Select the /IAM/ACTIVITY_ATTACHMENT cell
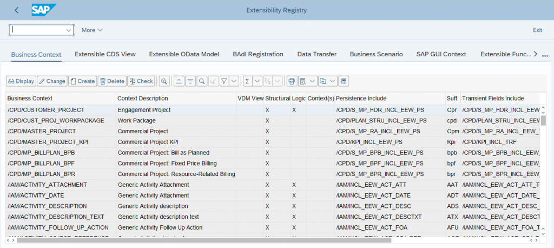This screenshot has height=248, width=554. (x=61, y=185)
